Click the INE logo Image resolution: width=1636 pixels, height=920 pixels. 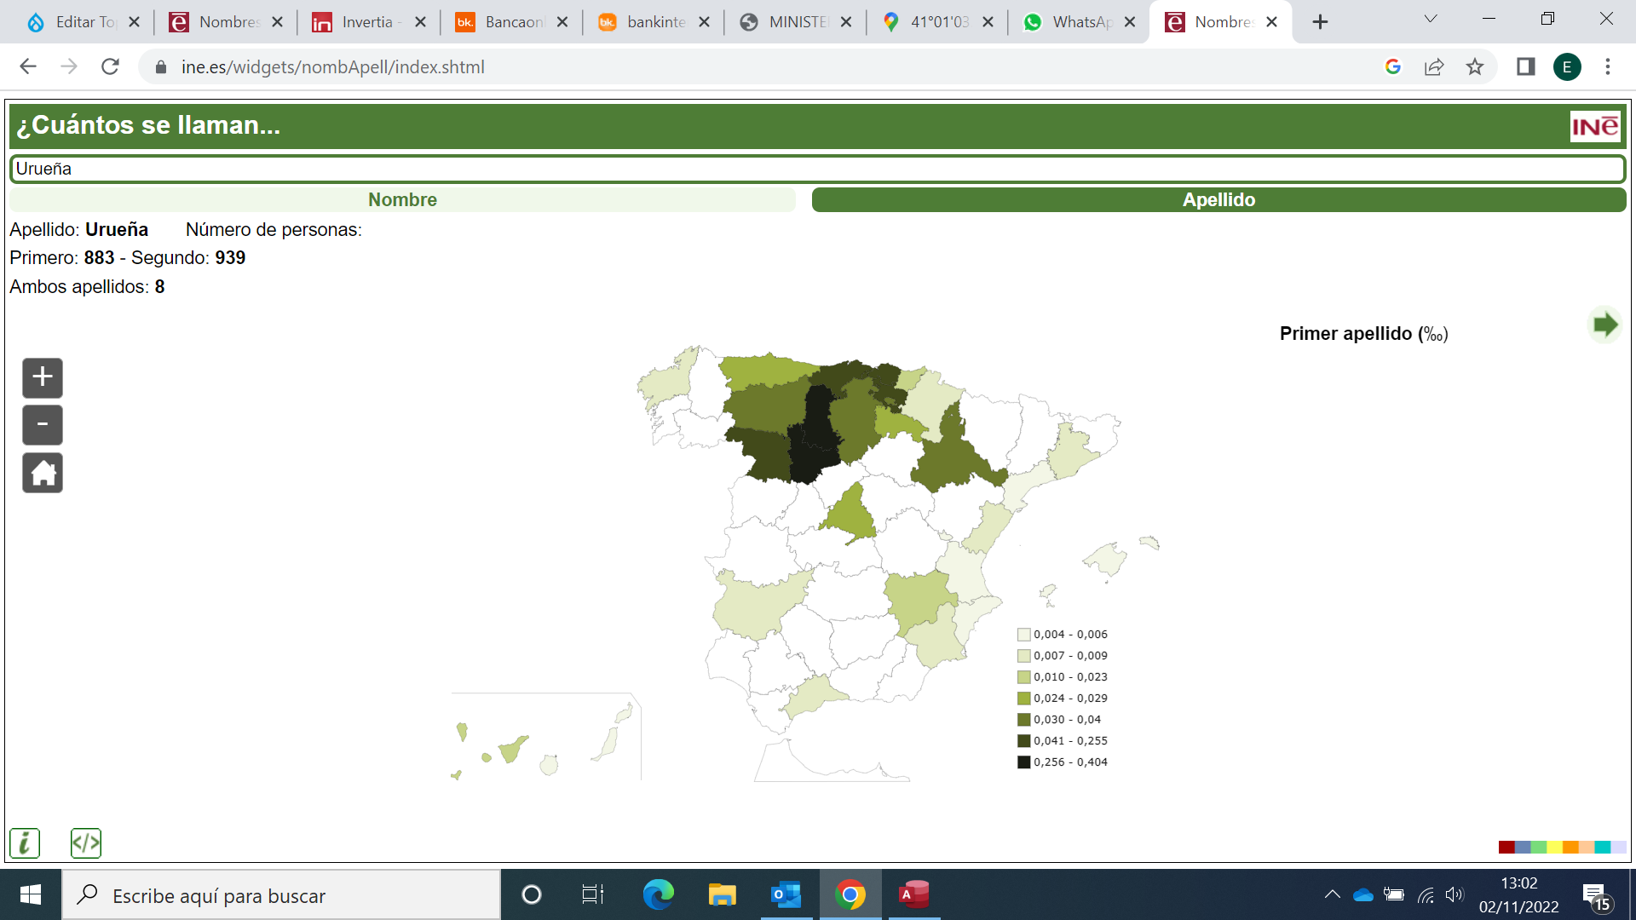pos(1594,127)
